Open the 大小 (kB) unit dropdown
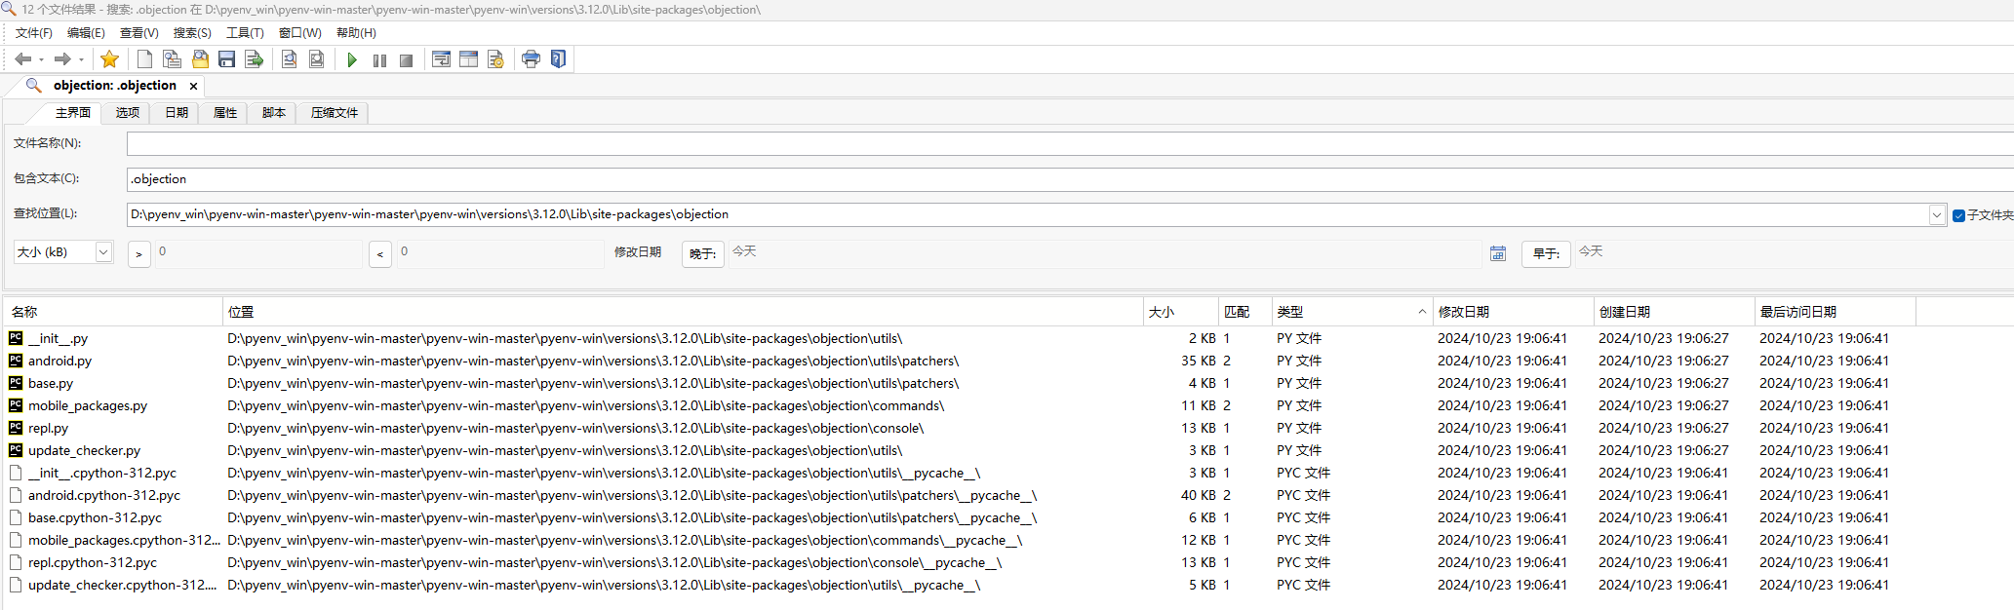Screen dimensions: 2014x610 click(x=102, y=252)
